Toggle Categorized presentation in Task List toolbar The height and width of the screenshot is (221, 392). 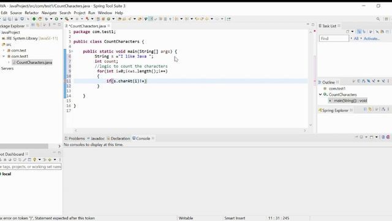359,31
